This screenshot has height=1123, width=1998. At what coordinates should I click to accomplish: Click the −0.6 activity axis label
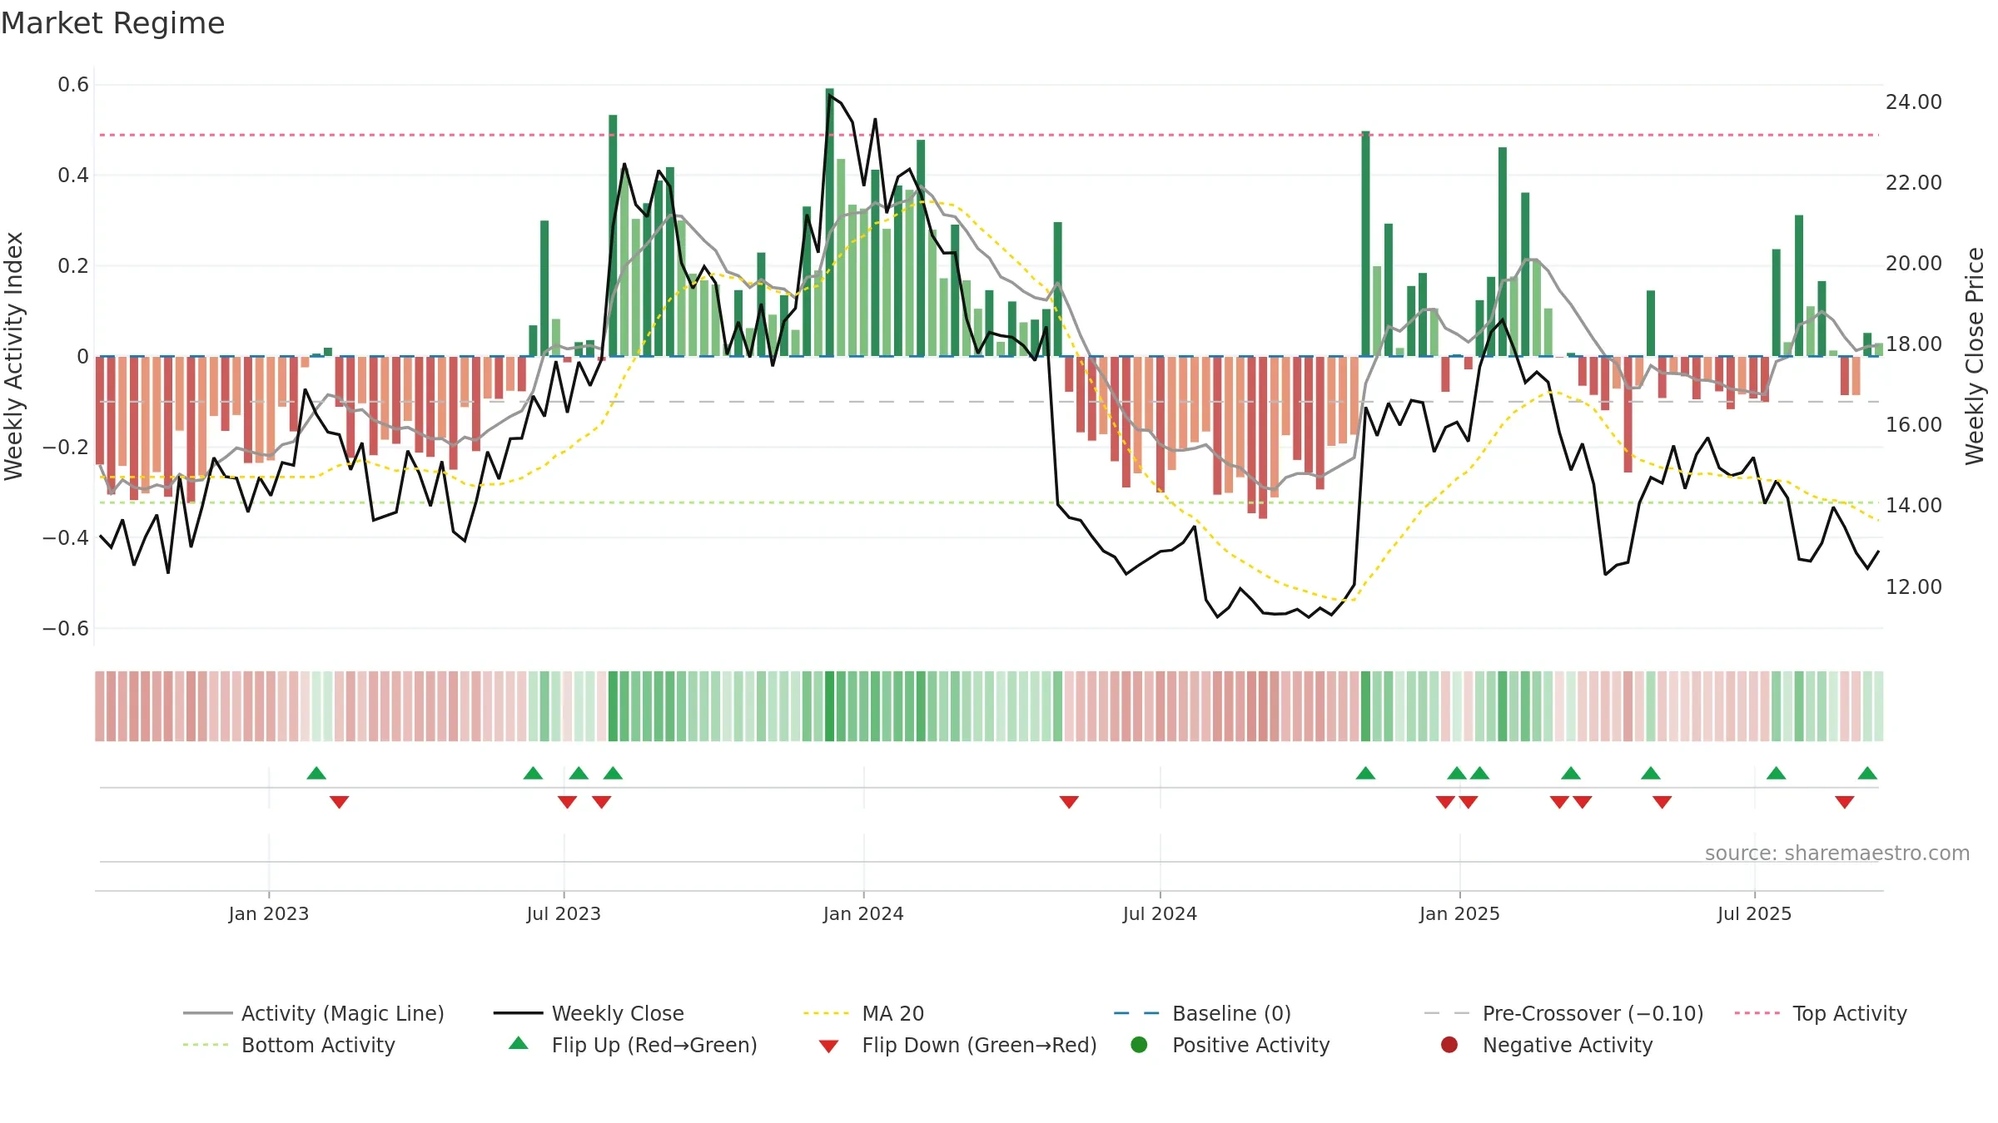point(66,628)
